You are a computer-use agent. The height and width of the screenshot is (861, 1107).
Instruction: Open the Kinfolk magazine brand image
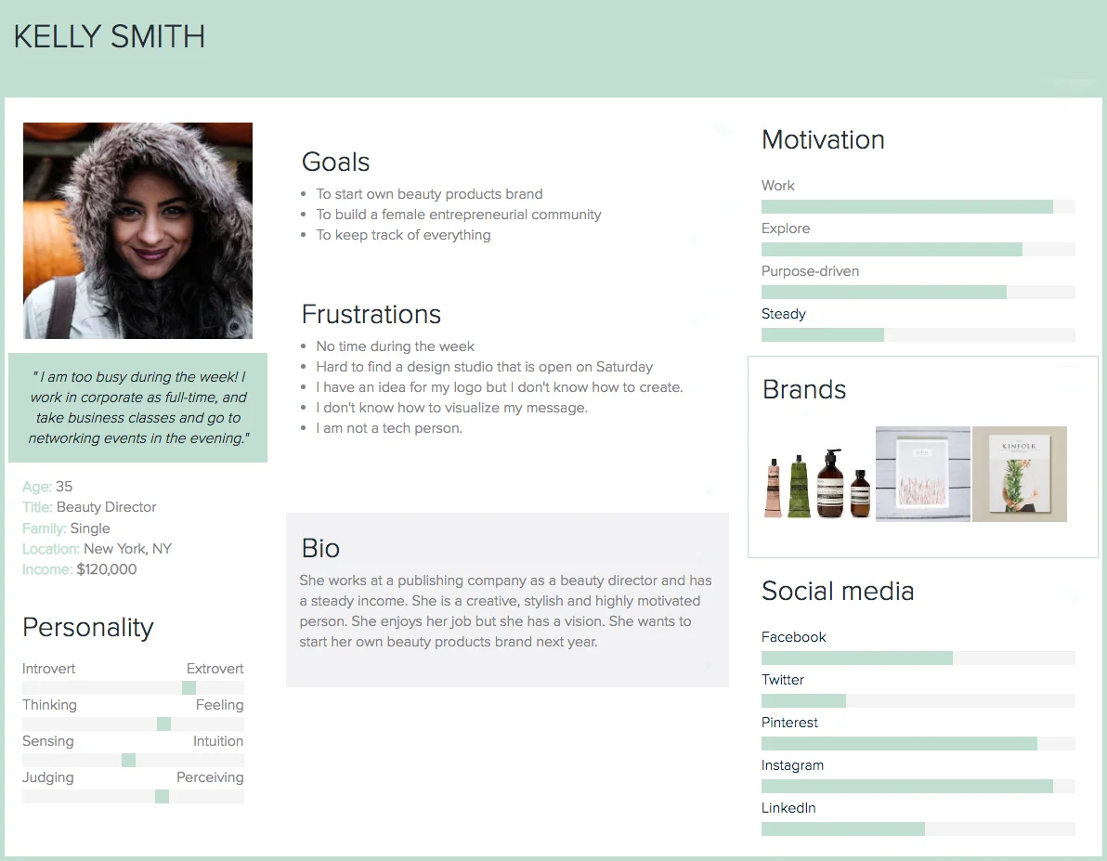point(1020,474)
